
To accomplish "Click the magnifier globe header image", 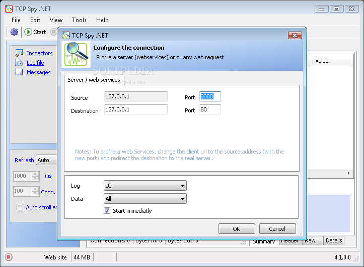I will click(76, 54).
